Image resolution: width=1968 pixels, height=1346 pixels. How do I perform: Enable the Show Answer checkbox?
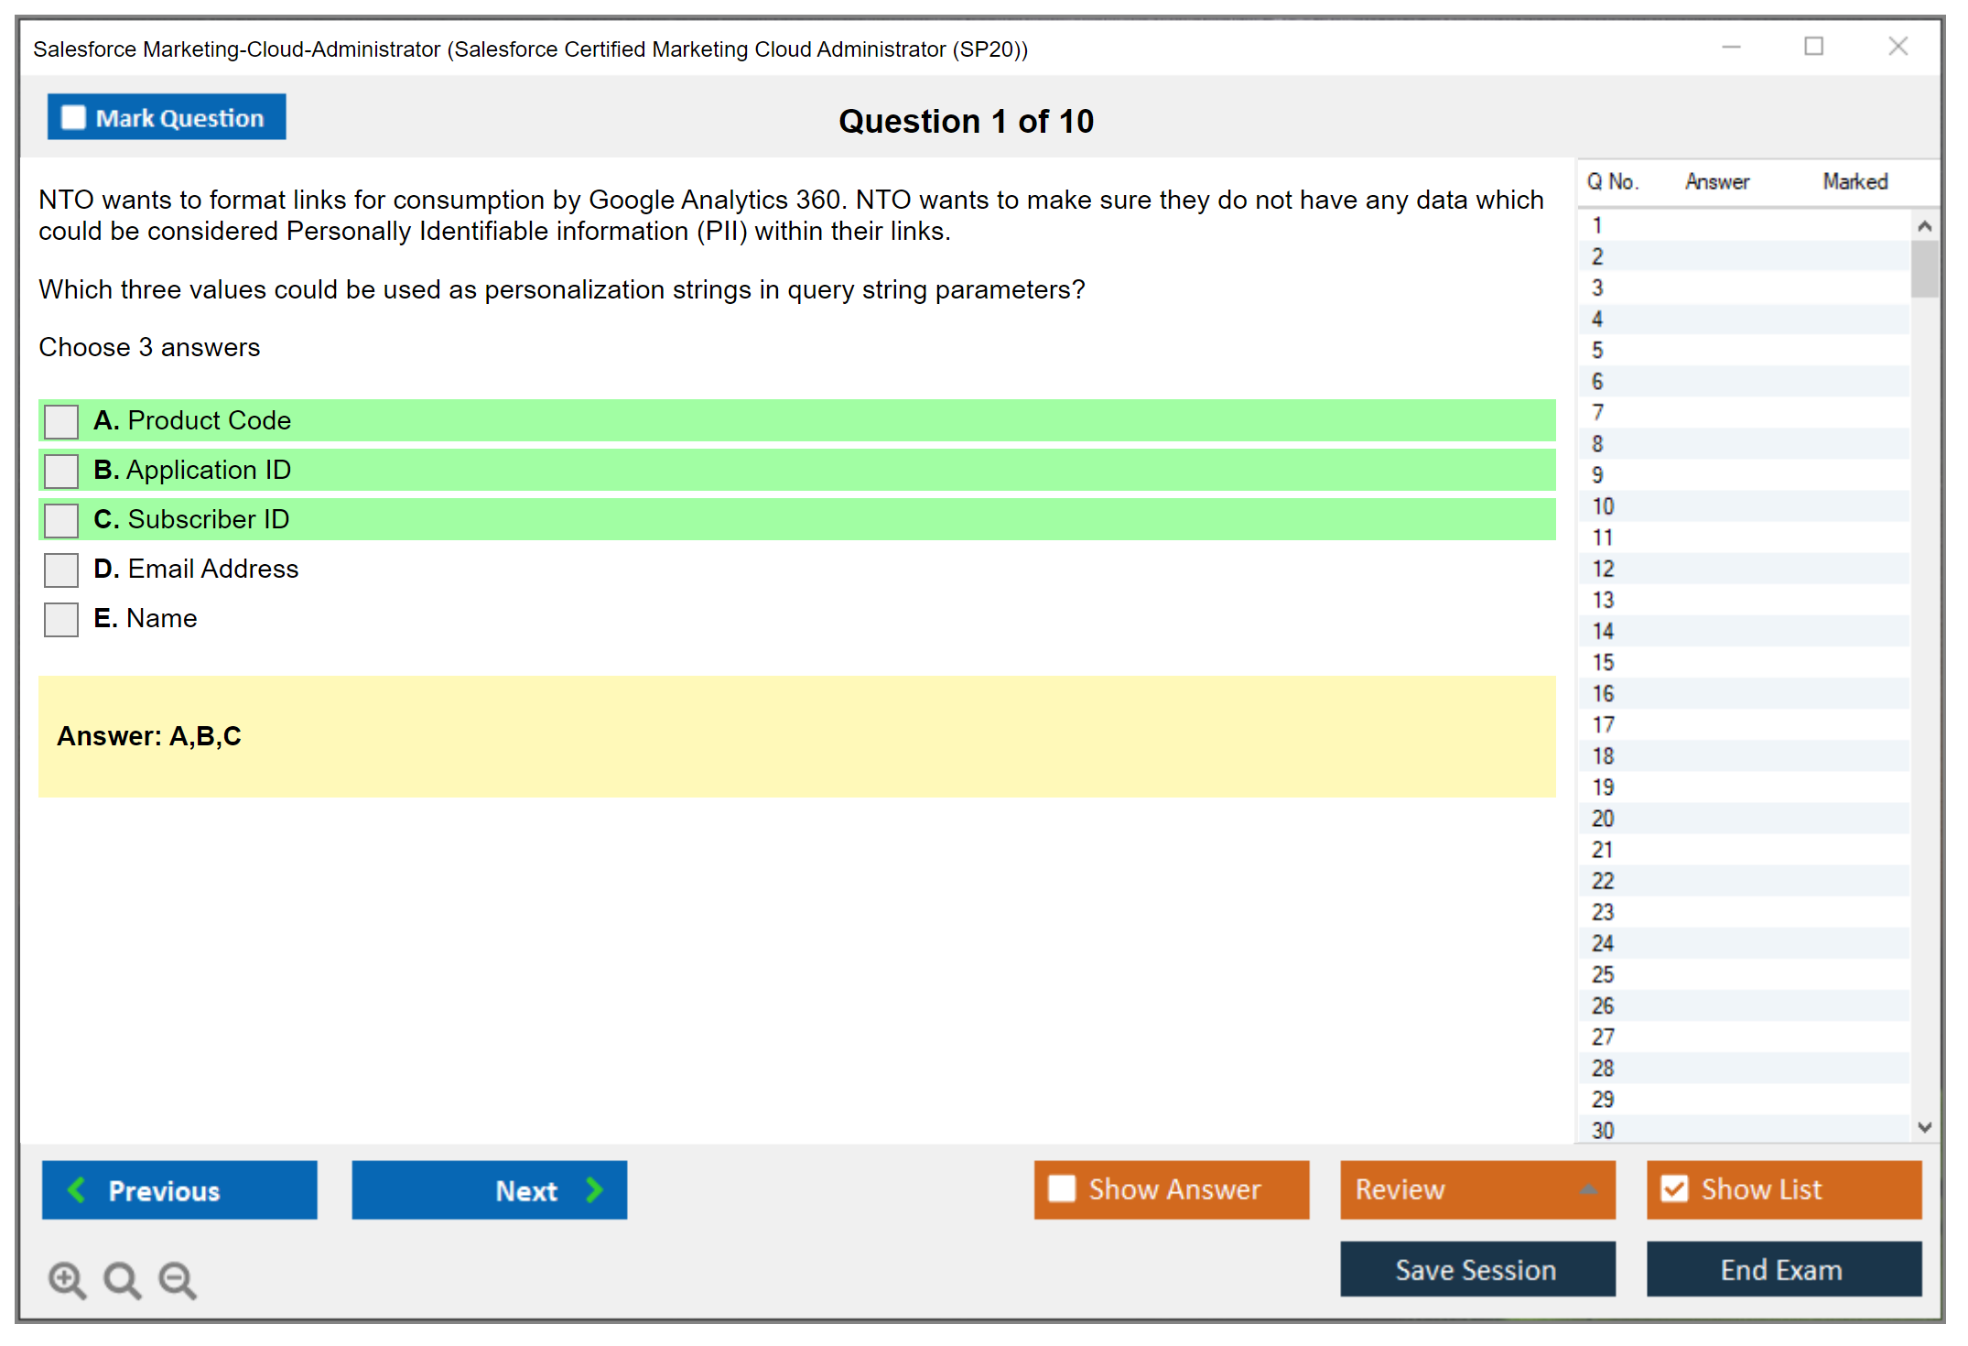click(x=1062, y=1189)
